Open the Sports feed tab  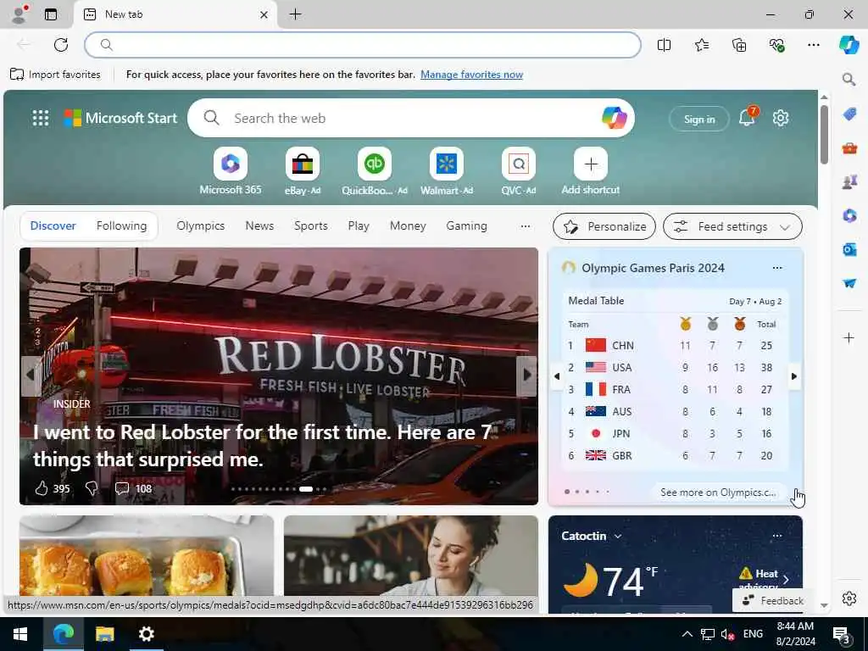(310, 225)
